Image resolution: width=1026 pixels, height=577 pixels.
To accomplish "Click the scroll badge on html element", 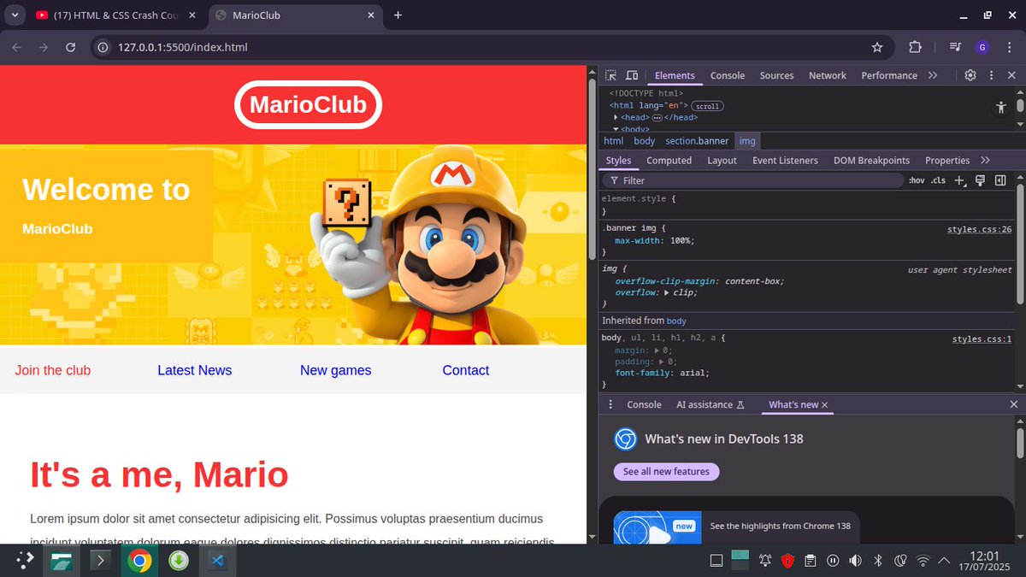I will [x=707, y=106].
